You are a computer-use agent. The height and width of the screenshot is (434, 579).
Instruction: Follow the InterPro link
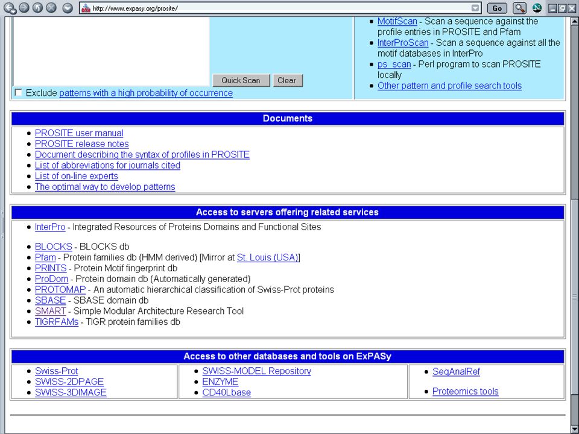tap(50, 227)
